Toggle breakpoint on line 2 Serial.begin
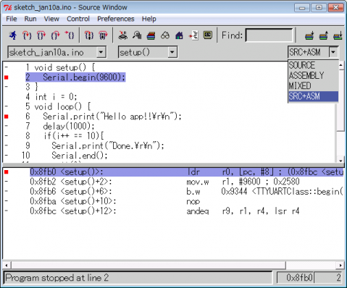347x288 pixels. (7, 77)
